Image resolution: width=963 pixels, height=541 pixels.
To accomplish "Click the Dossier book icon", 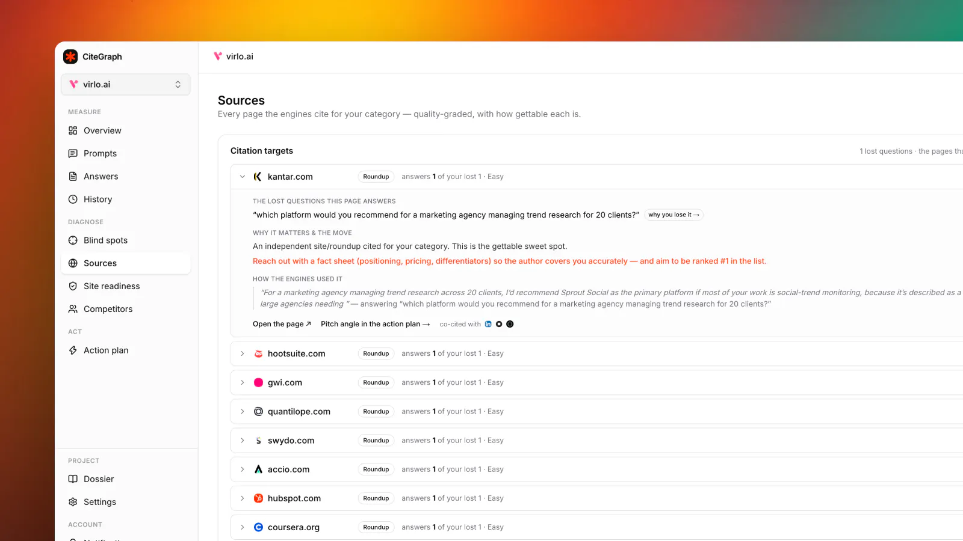I will click(x=73, y=479).
